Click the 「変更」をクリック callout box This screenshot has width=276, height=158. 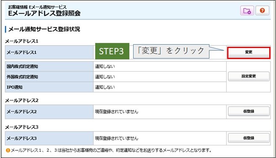[171, 51]
